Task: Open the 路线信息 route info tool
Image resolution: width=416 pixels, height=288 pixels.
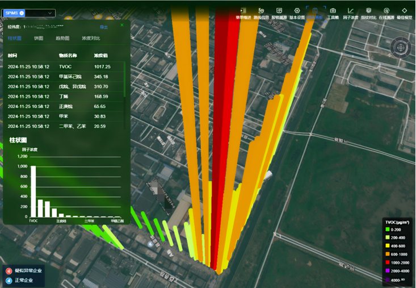Action: [260, 13]
